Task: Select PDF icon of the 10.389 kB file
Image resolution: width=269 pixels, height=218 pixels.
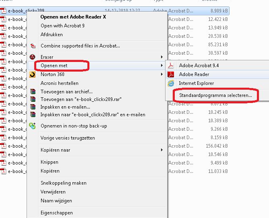Action: (3, 121)
